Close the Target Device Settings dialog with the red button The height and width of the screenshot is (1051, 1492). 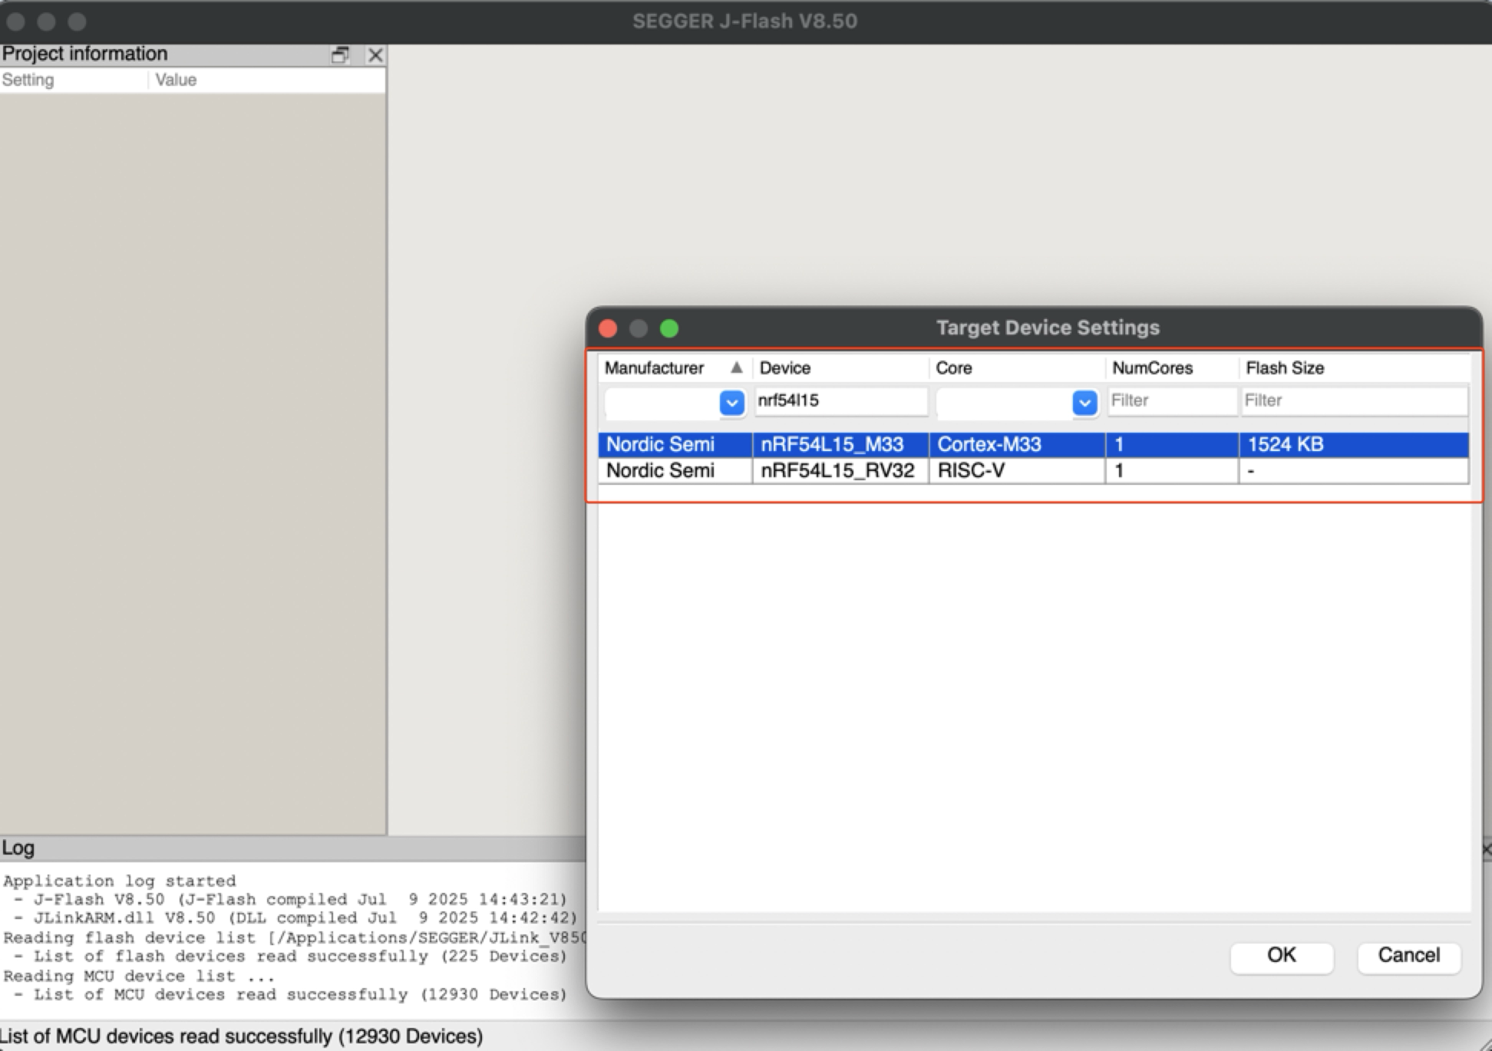coord(608,328)
